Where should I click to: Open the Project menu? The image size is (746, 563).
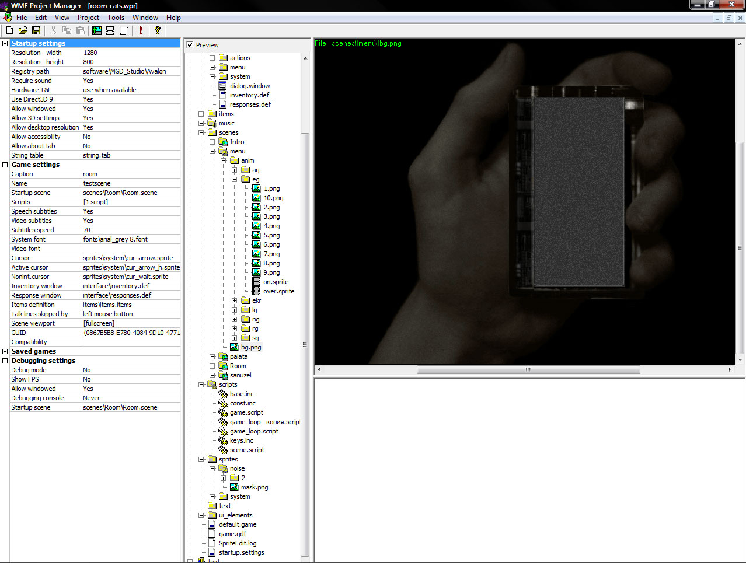(x=88, y=18)
